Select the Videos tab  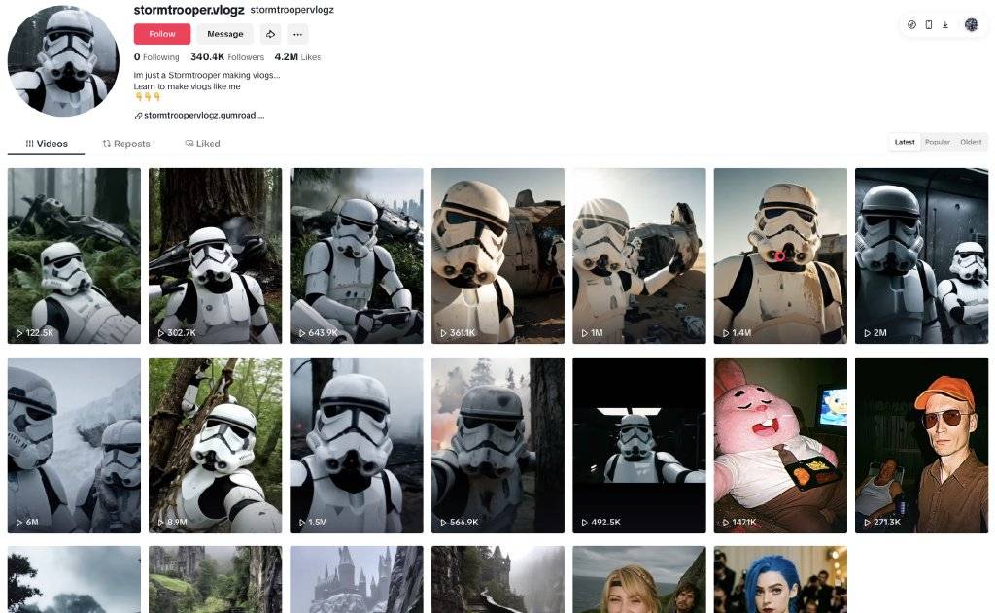[47, 144]
